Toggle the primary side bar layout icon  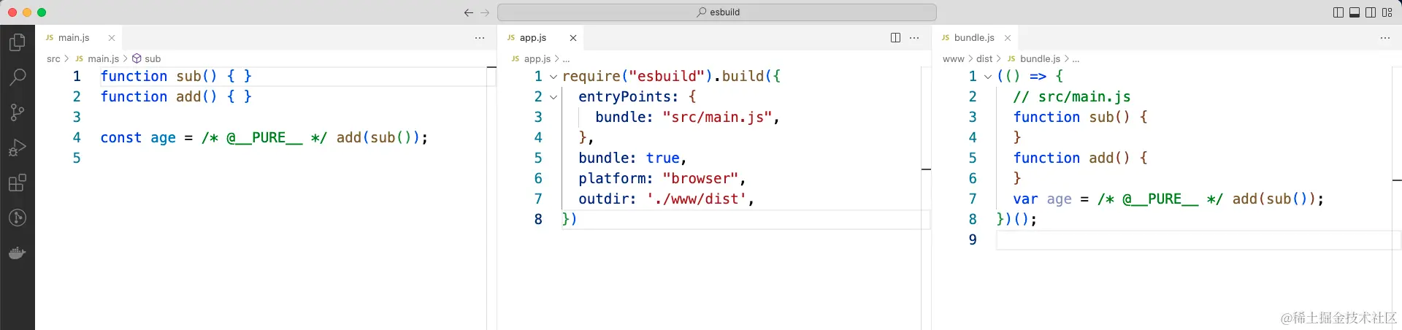(1338, 12)
